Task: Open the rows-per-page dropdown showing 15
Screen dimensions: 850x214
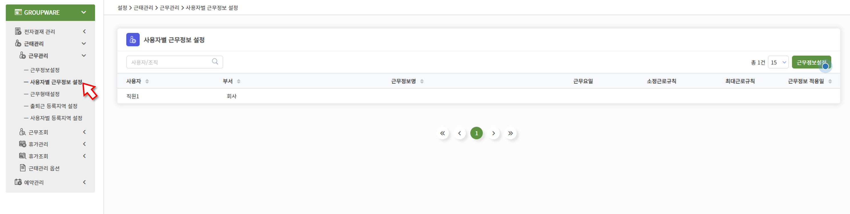Action: click(778, 62)
